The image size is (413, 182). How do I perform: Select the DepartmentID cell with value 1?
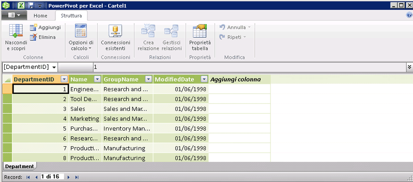[x=41, y=89]
